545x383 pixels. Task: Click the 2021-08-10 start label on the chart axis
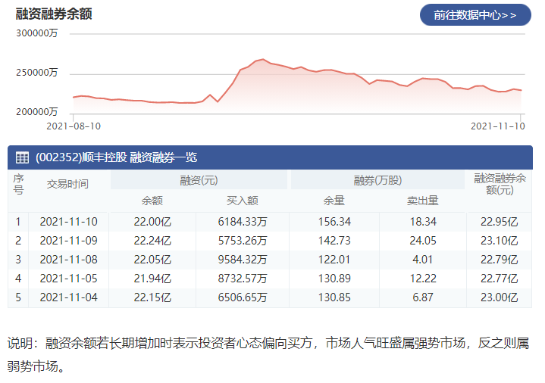[x=74, y=126]
